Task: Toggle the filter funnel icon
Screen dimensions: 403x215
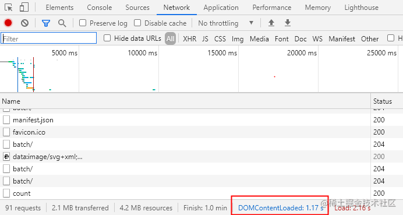Action: [x=46, y=23]
